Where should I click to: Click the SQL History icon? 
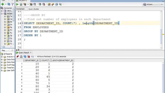56,4
